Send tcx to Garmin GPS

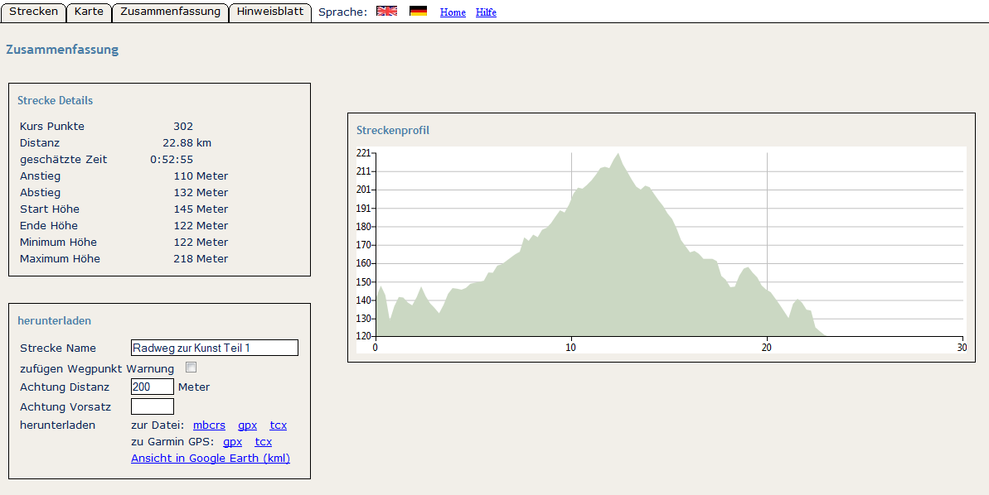tap(263, 442)
